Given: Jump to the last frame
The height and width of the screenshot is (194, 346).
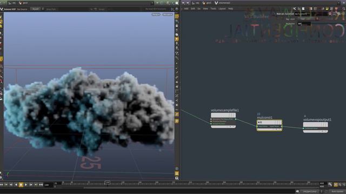Looking at the screenshot, I should click(41, 185).
